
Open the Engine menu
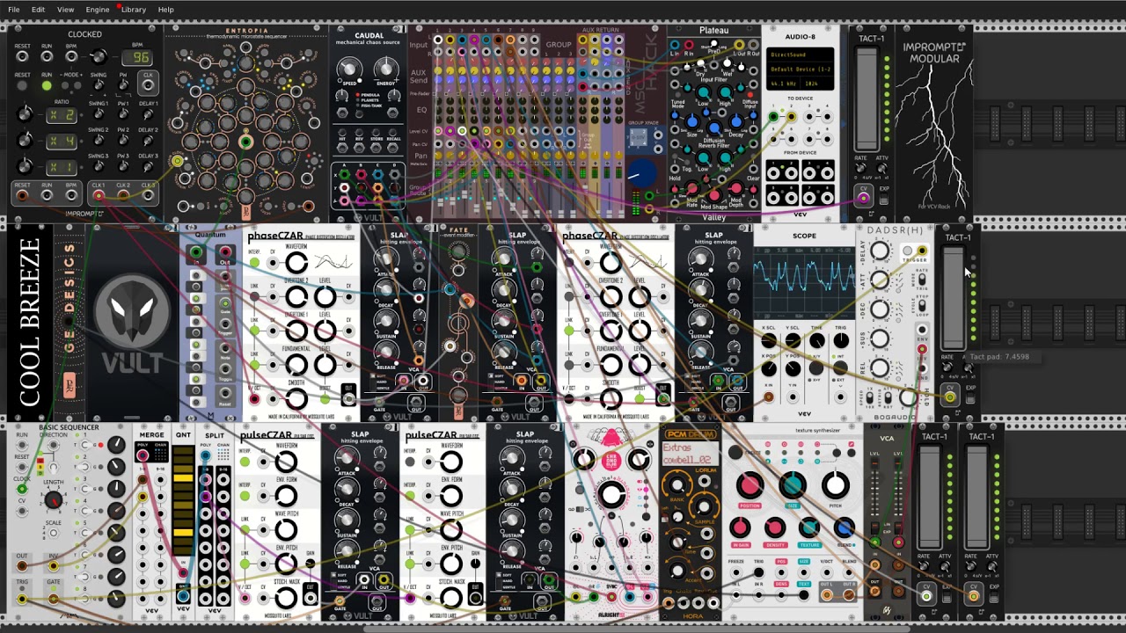(x=98, y=10)
